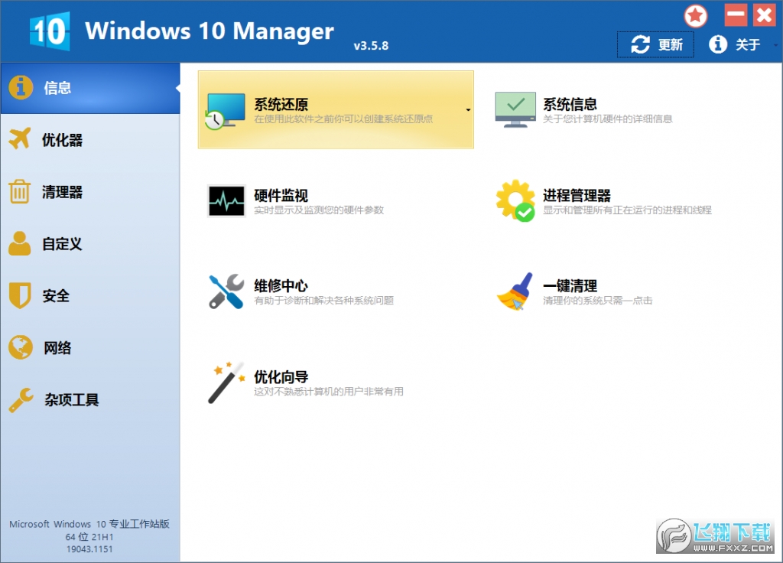Image resolution: width=783 pixels, height=563 pixels.
Task: Switch to the 优化器 section
Action: [90, 140]
